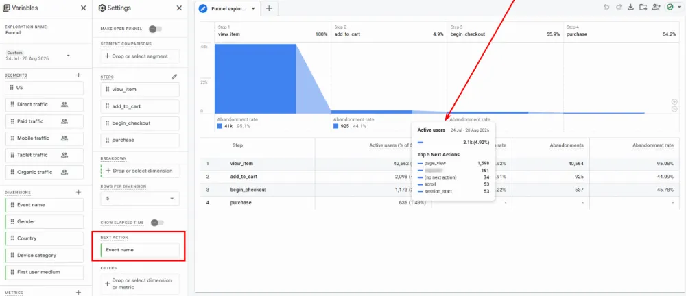Select the Device category dimension
This screenshot has height=296, width=686.
tap(44, 256)
